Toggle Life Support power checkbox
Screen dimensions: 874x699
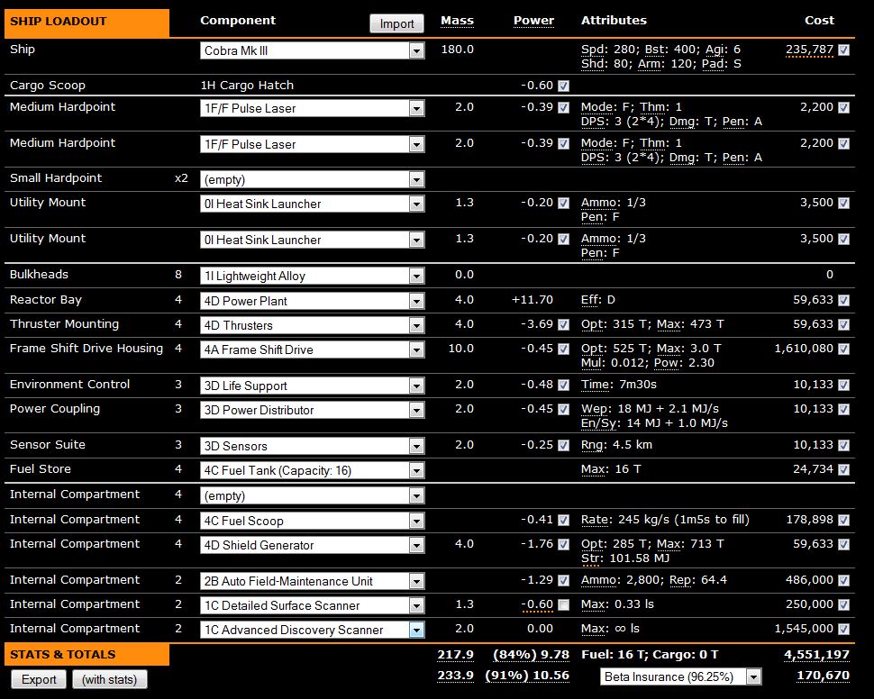point(563,386)
